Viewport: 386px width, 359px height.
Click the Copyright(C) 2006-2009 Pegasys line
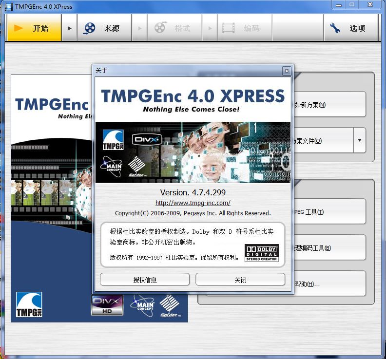click(x=193, y=213)
